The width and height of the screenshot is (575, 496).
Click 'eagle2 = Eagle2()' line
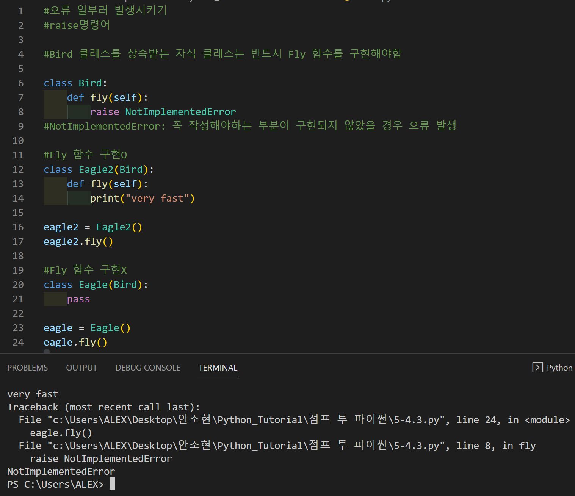(x=93, y=227)
